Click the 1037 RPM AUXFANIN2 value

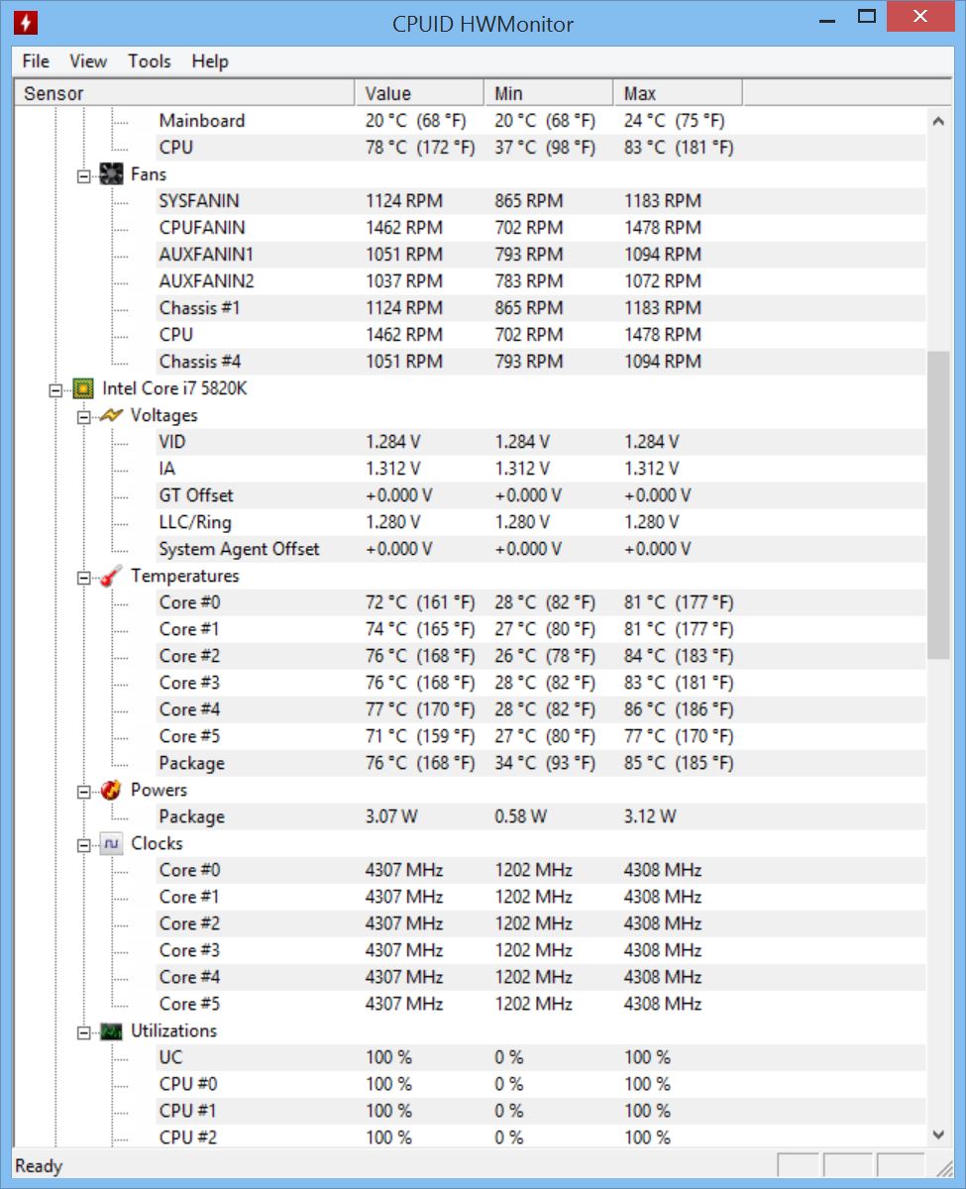click(x=404, y=281)
